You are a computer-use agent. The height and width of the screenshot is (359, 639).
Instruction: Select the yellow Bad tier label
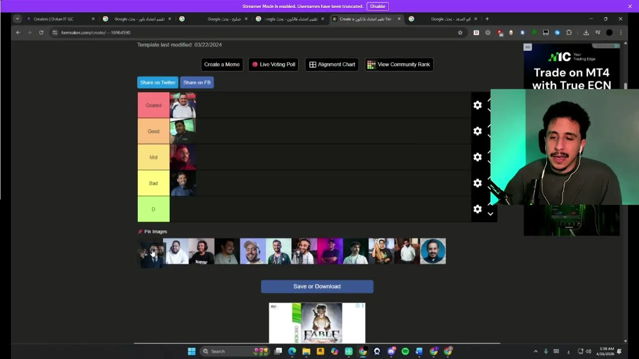click(x=153, y=183)
